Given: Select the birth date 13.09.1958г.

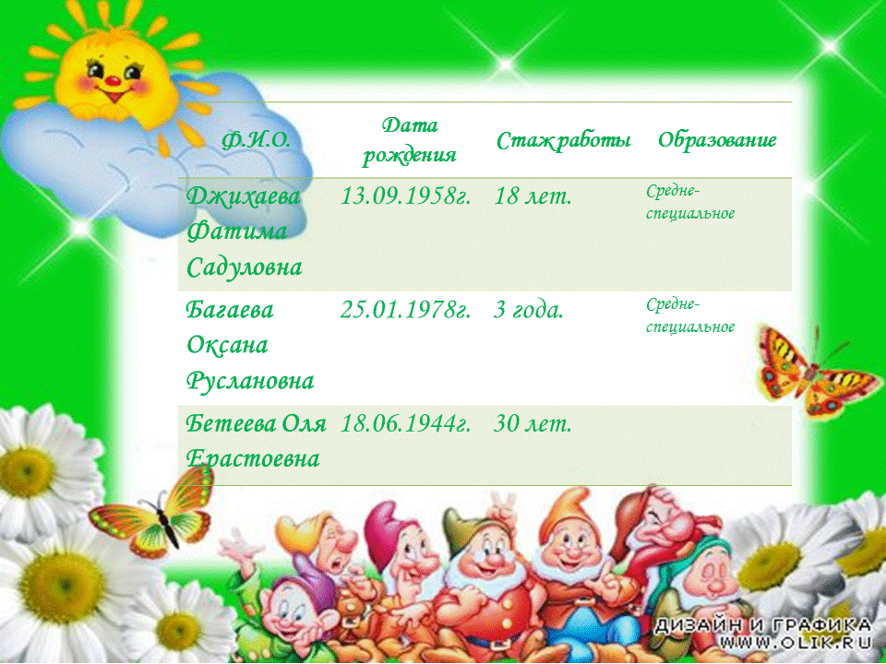Looking at the screenshot, I should (406, 196).
